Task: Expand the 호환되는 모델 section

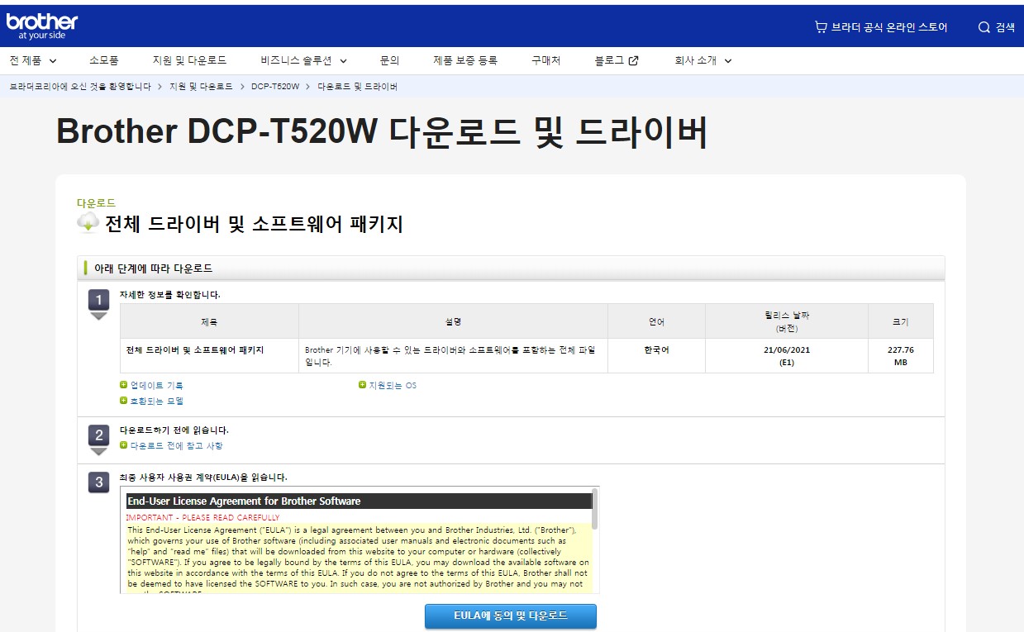Action: 157,401
